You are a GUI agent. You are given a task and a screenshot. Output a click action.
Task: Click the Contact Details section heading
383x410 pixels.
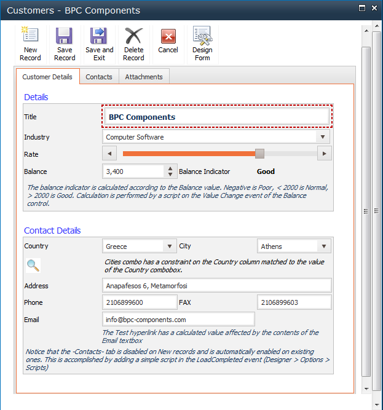(x=52, y=231)
